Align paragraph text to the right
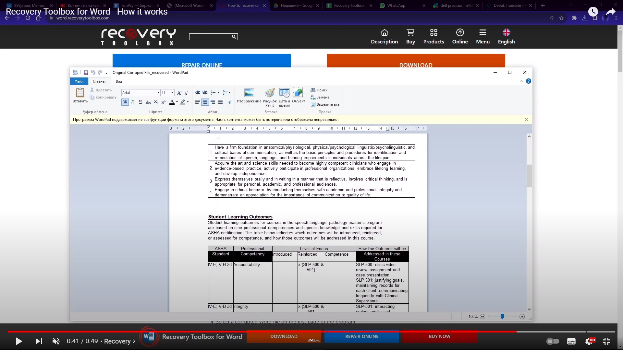This screenshot has width=623, height=350. click(x=213, y=102)
